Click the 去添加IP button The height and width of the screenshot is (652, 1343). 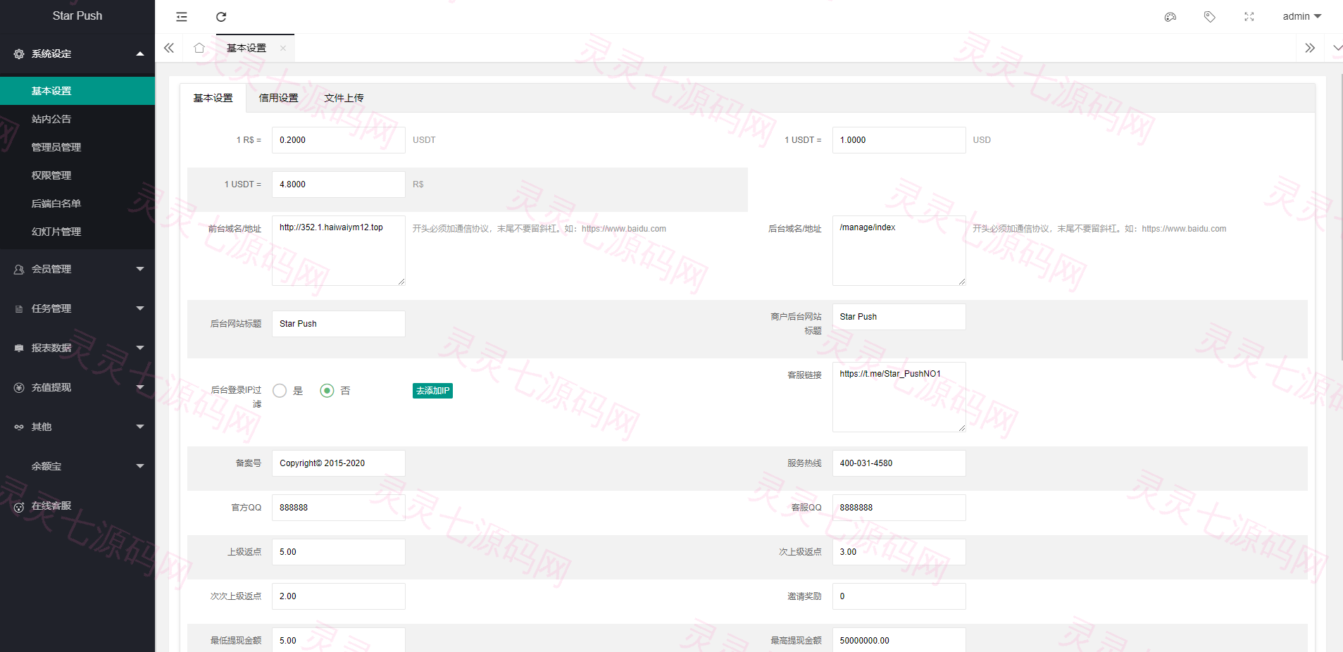432,391
